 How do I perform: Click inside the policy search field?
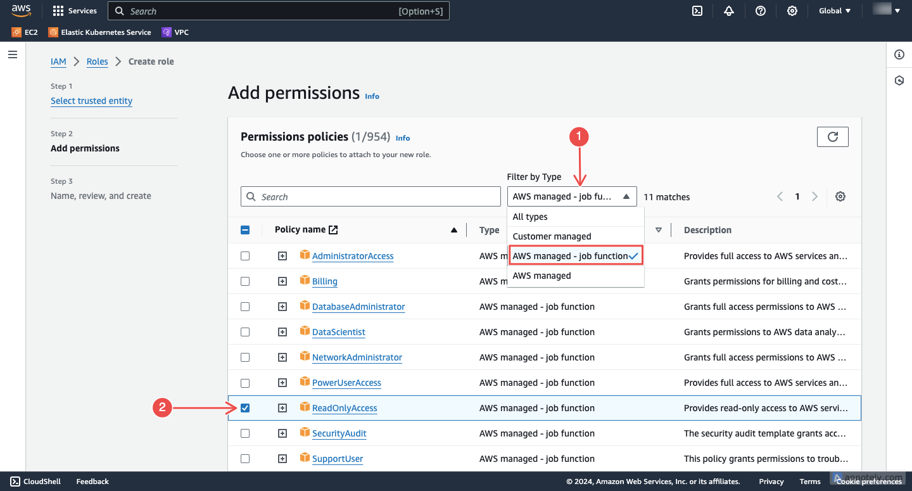tap(370, 196)
